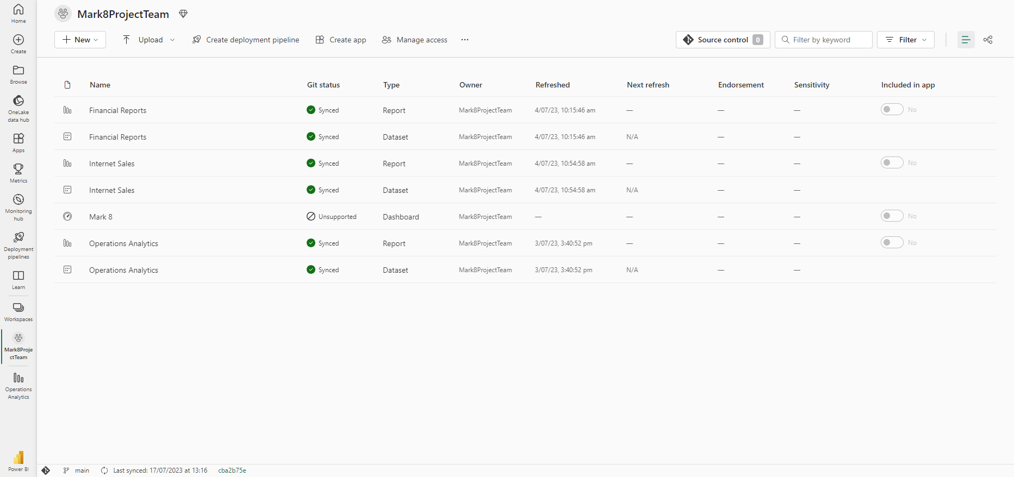Click the commit hash cba2b75e
The height and width of the screenshot is (477, 1014).
pyautogui.click(x=232, y=470)
